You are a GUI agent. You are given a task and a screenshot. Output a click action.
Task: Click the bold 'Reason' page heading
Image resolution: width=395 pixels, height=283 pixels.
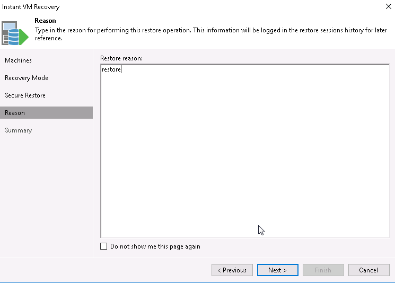[x=45, y=21]
